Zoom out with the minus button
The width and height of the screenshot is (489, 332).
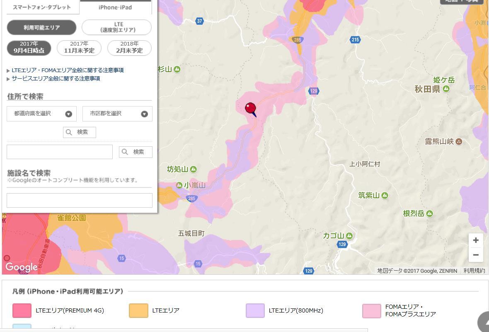click(476, 255)
